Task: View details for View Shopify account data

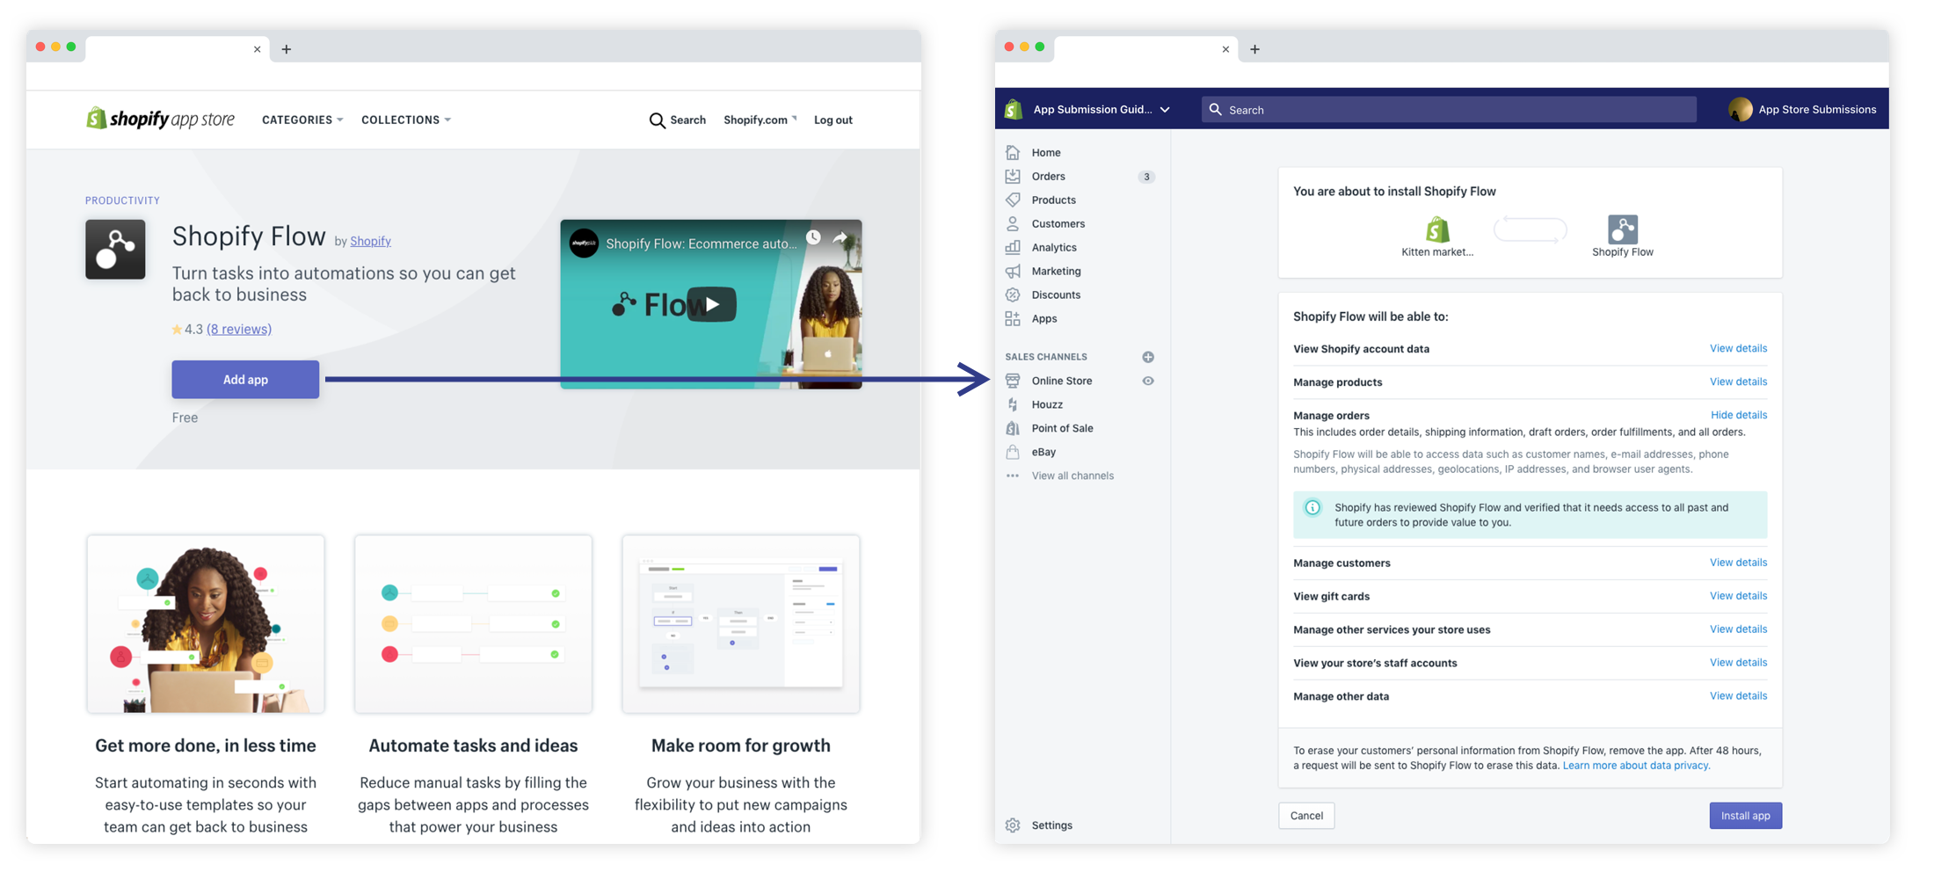Action: point(1738,348)
